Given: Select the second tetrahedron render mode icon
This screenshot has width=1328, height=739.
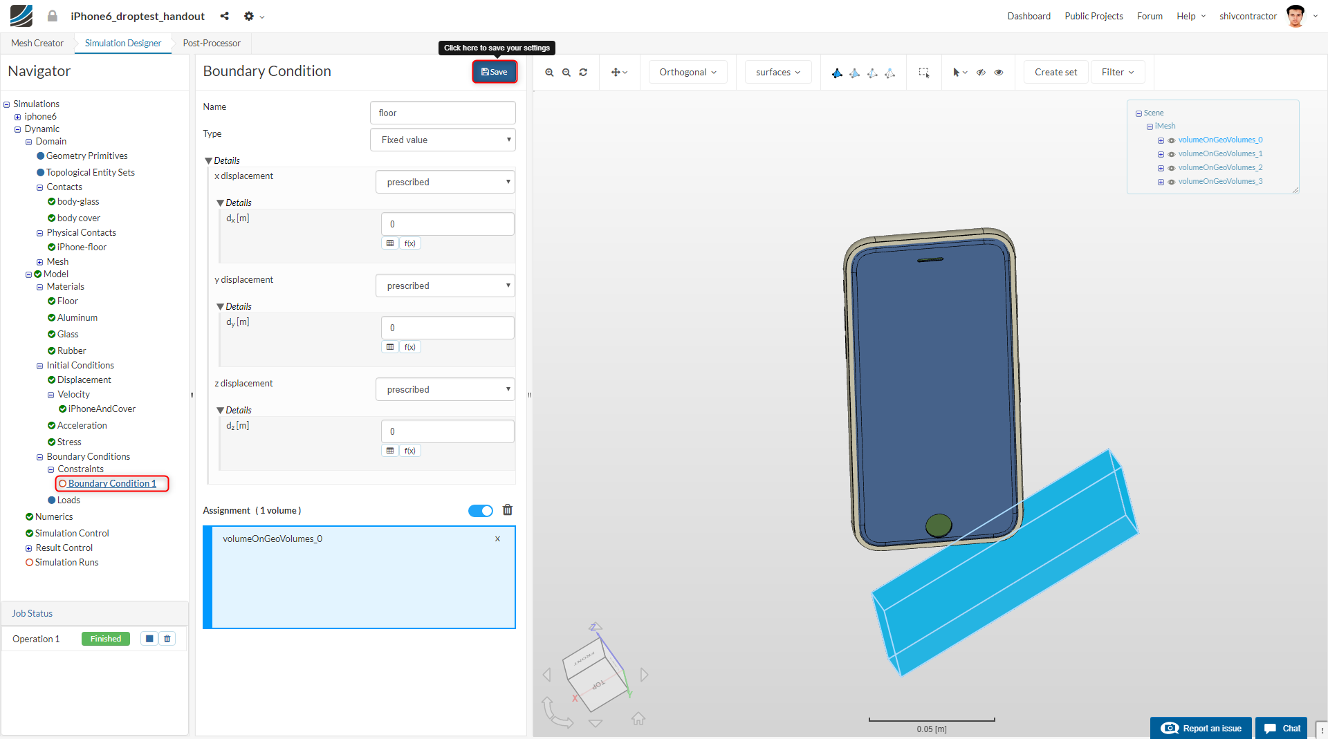Looking at the screenshot, I should click(x=855, y=73).
